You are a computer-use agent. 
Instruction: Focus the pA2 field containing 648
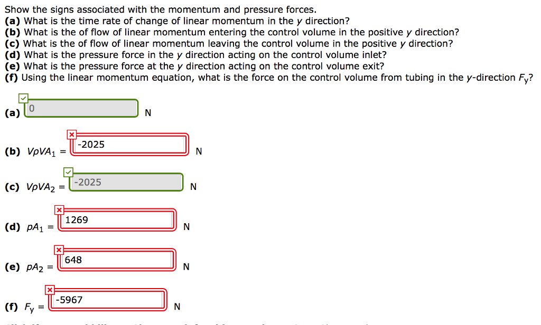coord(117,260)
